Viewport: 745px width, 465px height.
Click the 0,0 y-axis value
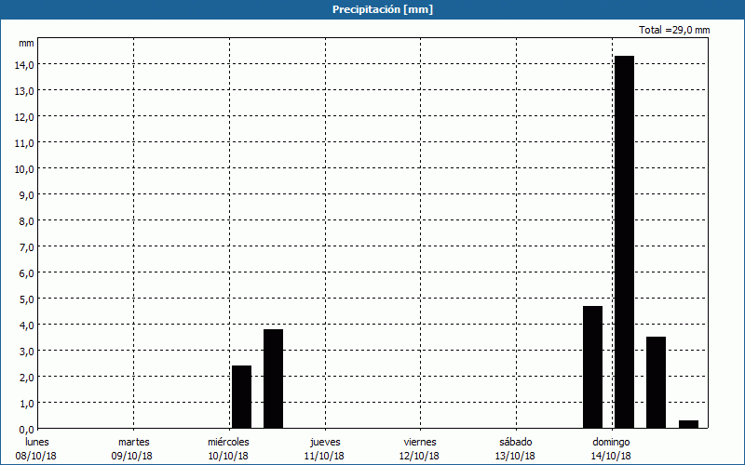[26, 430]
